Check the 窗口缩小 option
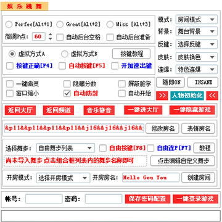This screenshot has height=222, width=222. (x=10, y=94)
